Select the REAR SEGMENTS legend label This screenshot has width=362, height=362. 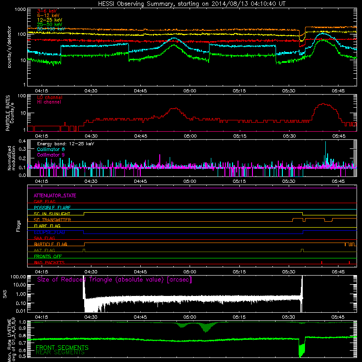click(x=60, y=352)
